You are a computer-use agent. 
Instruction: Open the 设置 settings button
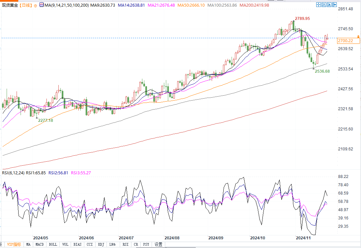tap(159, 245)
